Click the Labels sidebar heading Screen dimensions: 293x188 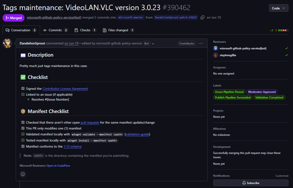point(217,85)
